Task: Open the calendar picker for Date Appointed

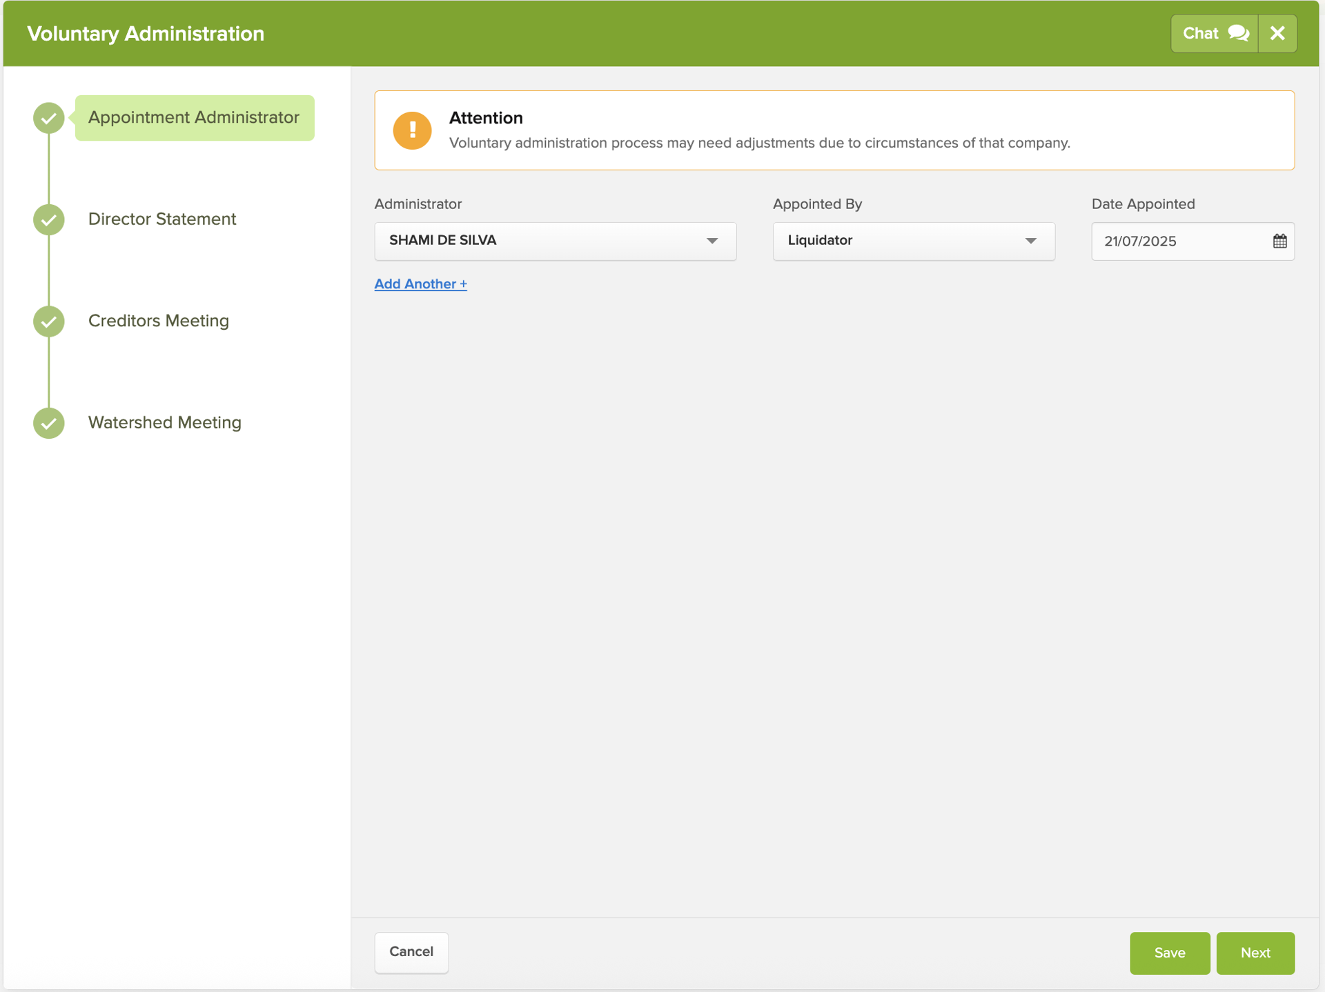Action: 1280,241
